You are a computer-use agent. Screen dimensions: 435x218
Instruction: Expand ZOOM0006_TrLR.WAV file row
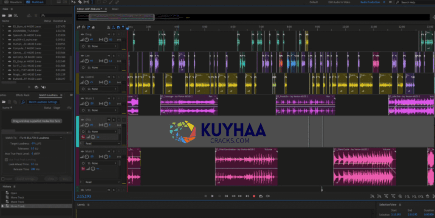point(3,31)
